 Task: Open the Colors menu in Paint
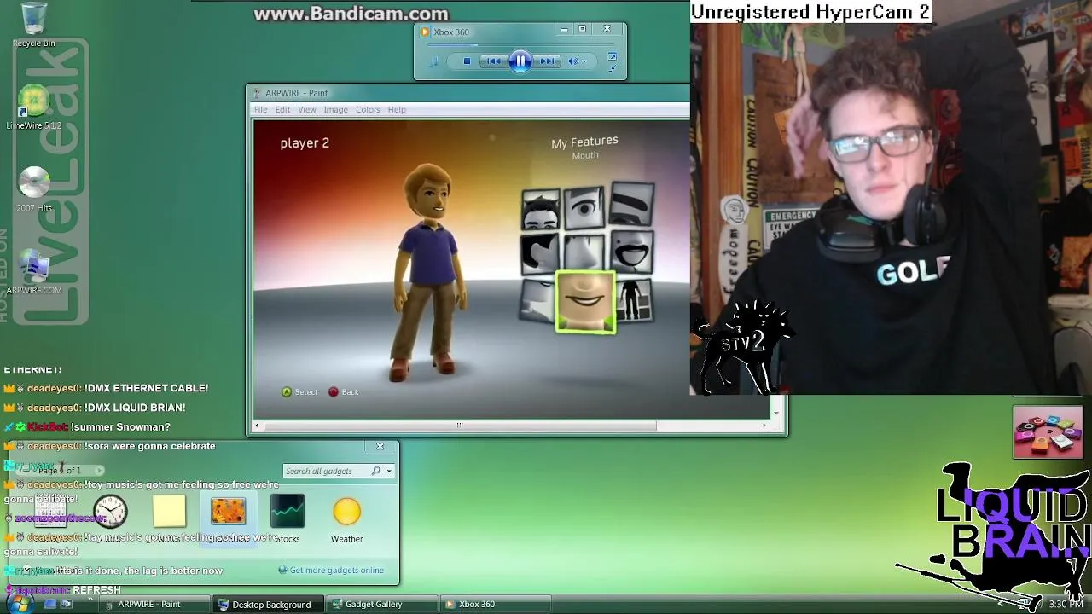[368, 109]
